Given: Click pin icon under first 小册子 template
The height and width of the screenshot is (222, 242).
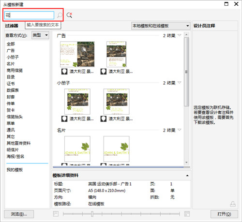Looking at the screenshot, I should pyautogui.click(x=64, y=119).
